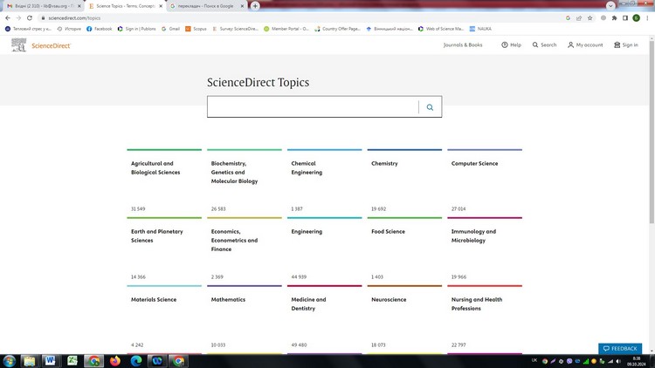Switch to the Gmail inbox tab
This screenshot has height=368, width=655.
pos(44,6)
